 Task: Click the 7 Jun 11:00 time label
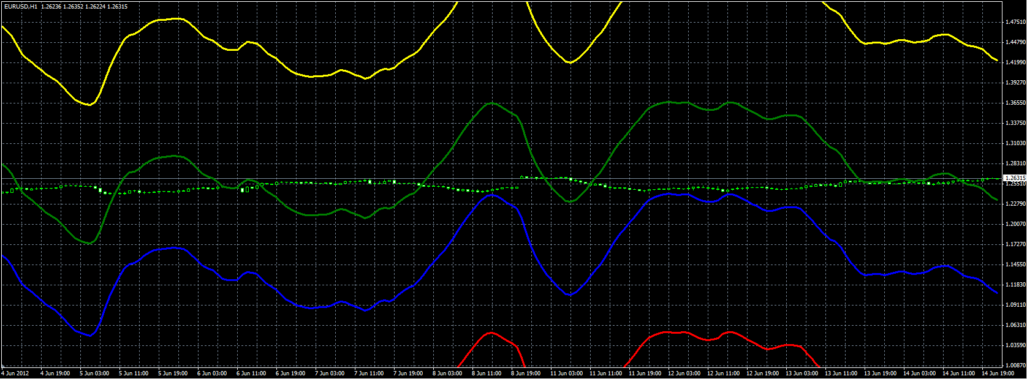[x=369, y=373]
